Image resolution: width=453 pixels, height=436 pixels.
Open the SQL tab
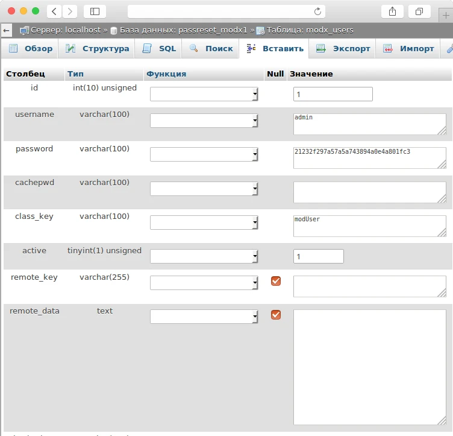[160, 48]
